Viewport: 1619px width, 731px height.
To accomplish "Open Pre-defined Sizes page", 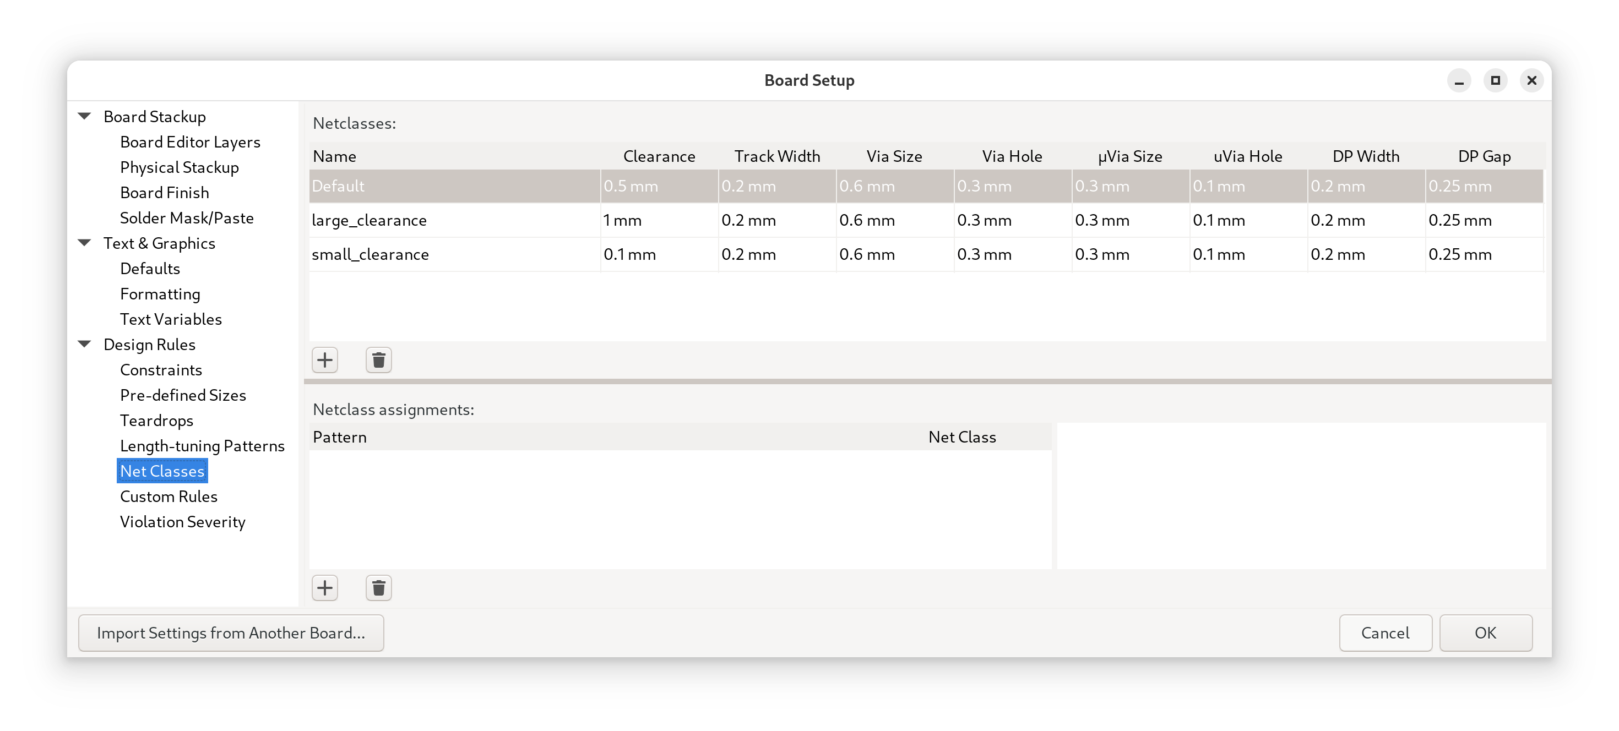I will point(183,395).
